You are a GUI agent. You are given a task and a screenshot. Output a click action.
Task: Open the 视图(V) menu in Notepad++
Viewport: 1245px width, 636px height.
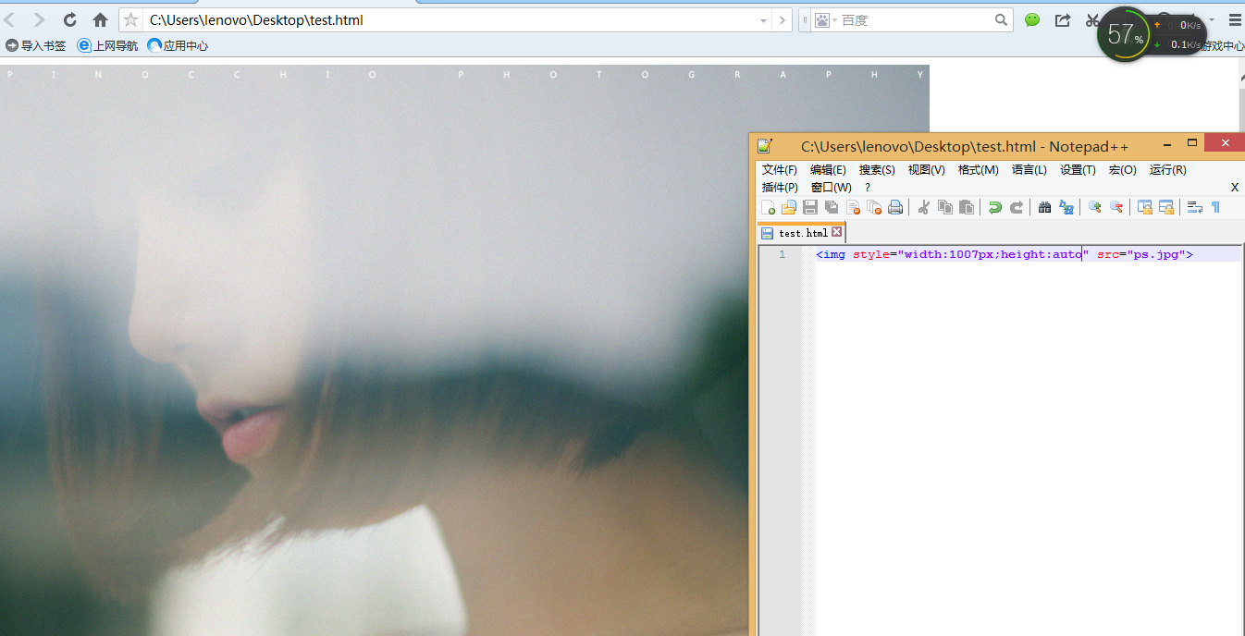pyautogui.click(x=926, y=170)
